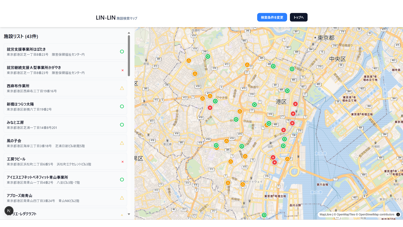
Task: Click the 港区 label on the map
Action: pyautogui.click(x=281, y=102)
